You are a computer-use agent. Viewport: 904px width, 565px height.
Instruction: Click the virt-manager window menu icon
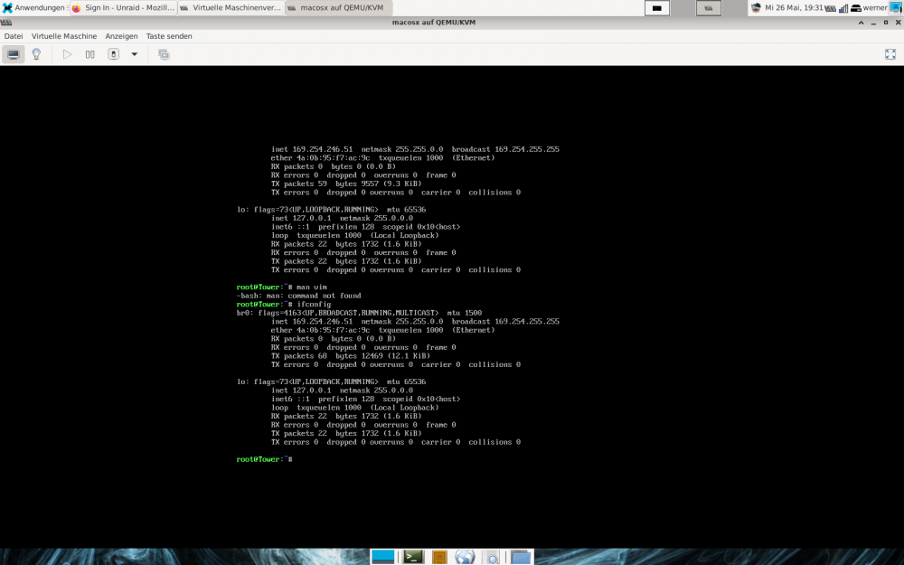point(6,22)
